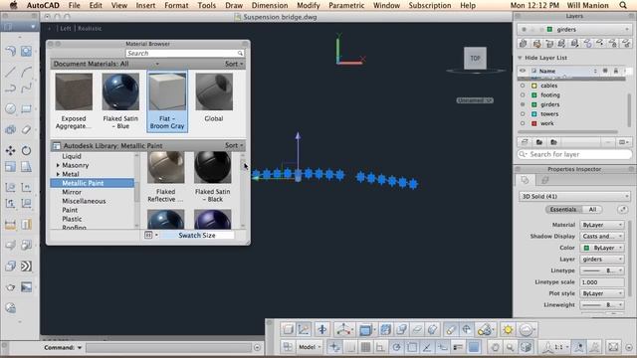Click the swatch view grid icon
Image resolution: width=637 pixels, height=358 pixels.
click(148, 235)
